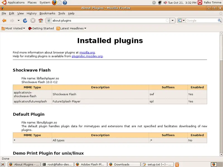Open the Google search engine selector
Image resolution: width=223 pixels, height=167 pixels.
(x=182, y=21)
